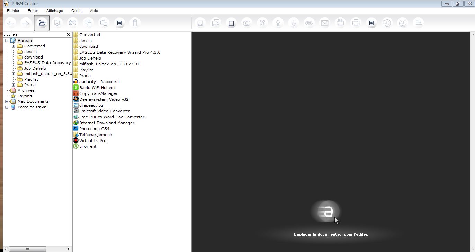The height and width of the screenshot is (252, 475).
Task: Expand the Poste de travail tree node
Action: (x=7, y=107)
